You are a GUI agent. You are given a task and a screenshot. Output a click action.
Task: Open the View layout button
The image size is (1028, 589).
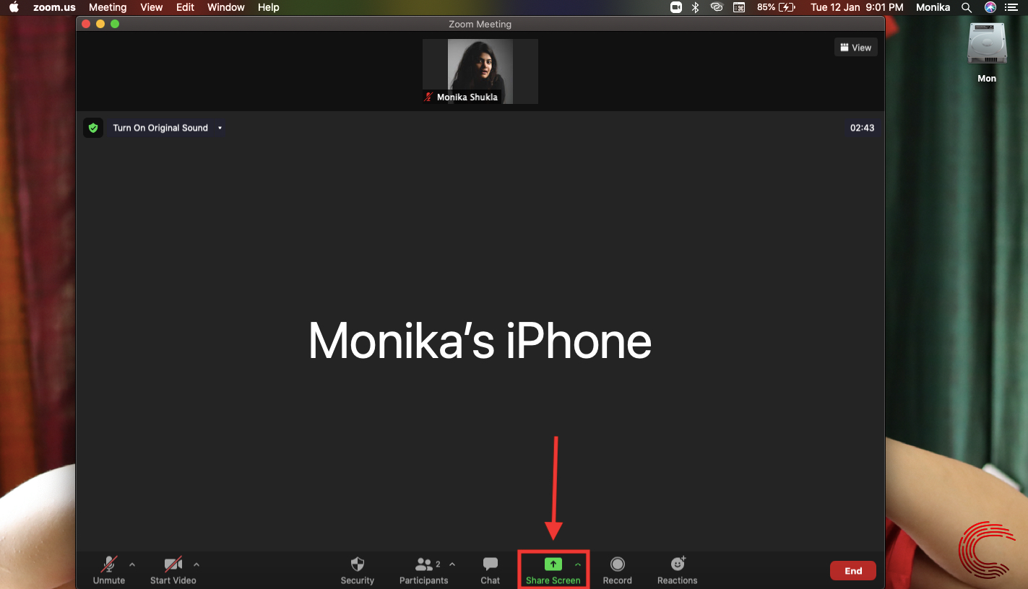point(856,48)
